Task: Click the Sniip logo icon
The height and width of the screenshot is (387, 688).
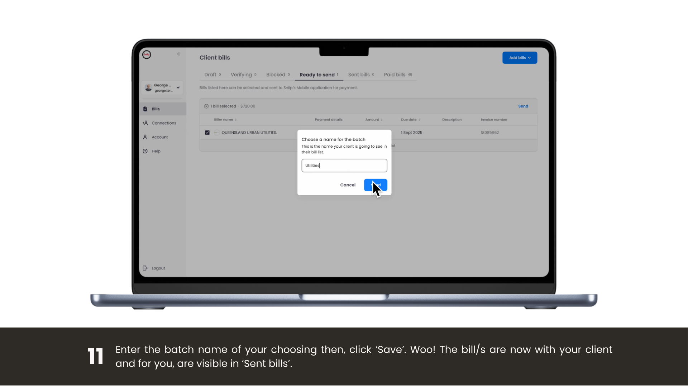Action: tap(147, 54)
